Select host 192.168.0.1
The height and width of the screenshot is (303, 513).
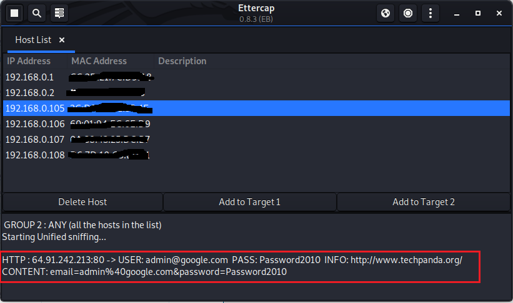30,77
